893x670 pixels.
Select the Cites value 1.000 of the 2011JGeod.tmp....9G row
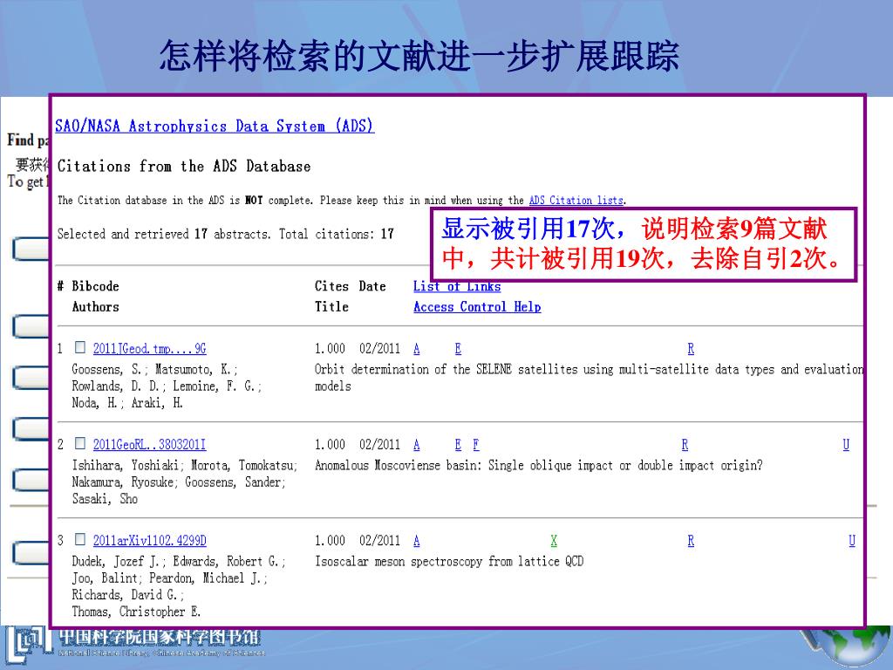[330, 349]
